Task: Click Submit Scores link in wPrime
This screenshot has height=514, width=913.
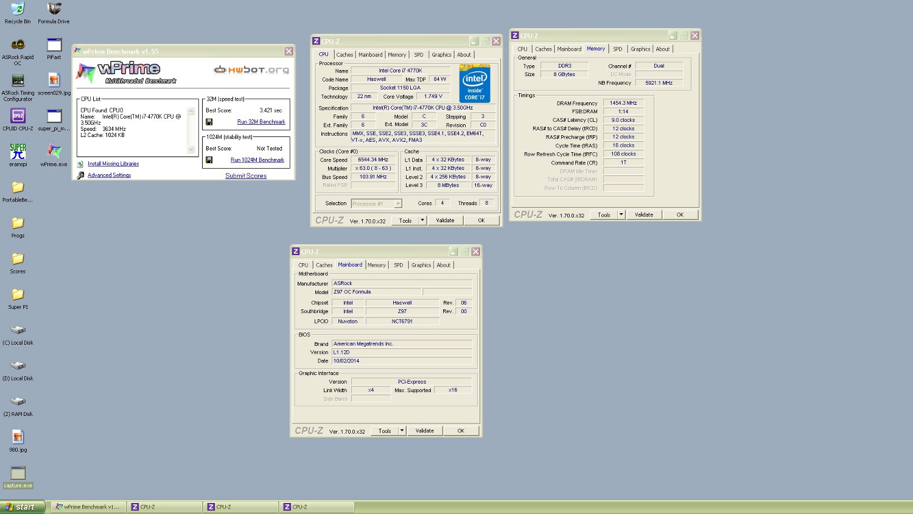Action: [246, 176]
